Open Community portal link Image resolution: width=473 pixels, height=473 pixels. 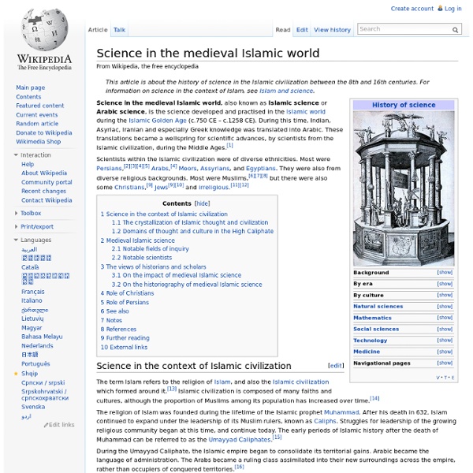click(47, 182)
